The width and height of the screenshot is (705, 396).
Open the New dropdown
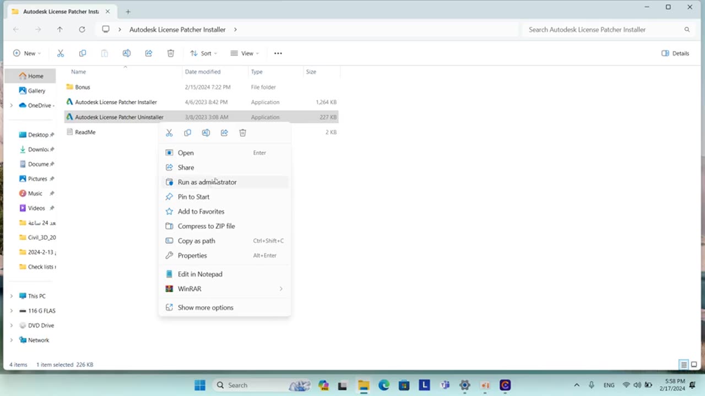point(27,53)
